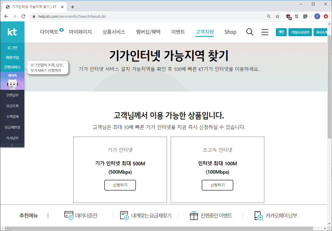Open the uBlock shield extension icon
Image resolution: width=332 pixels, height=231 pixels.
pos(288,16)
